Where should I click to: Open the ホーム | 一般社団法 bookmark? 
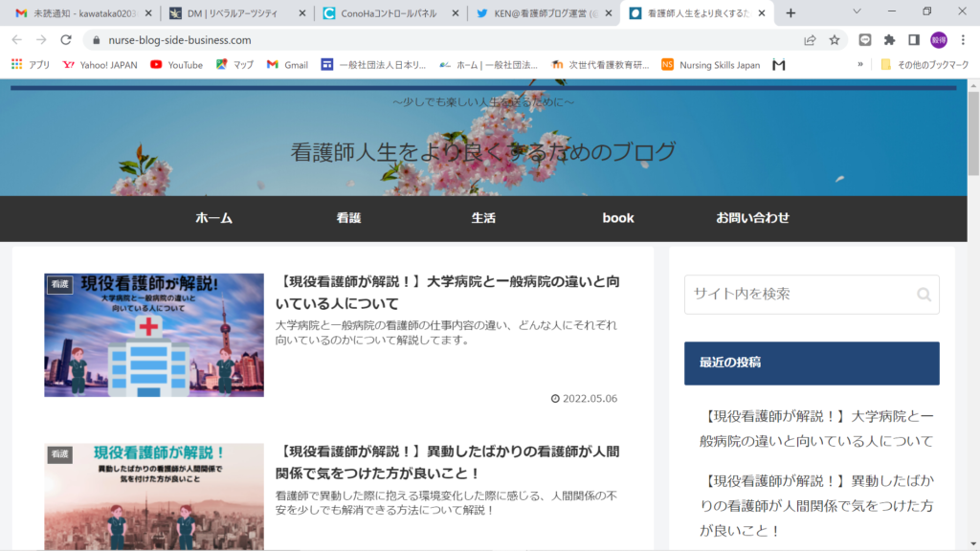click(488, 64)
